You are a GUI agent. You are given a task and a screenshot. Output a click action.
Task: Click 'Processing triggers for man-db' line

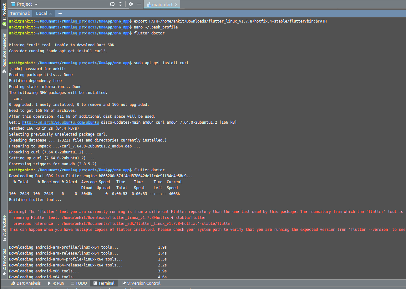pos(57,164)
